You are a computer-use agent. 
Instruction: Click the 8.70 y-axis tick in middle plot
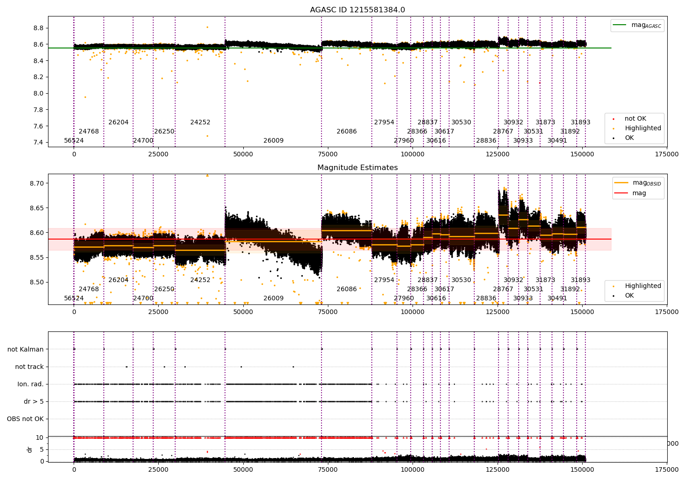37,183
